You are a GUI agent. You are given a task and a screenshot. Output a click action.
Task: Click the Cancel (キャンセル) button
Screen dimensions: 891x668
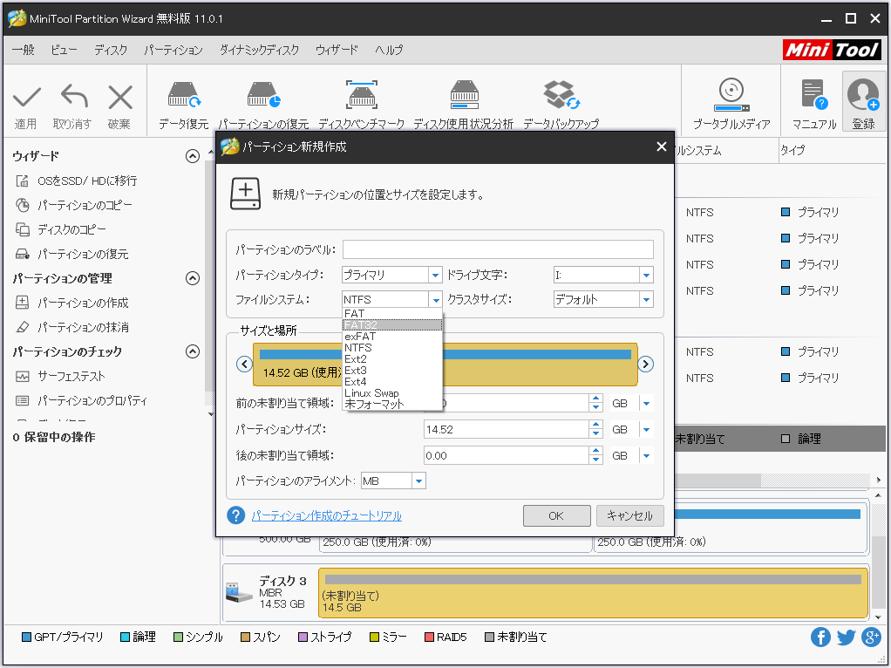[629, 515]
